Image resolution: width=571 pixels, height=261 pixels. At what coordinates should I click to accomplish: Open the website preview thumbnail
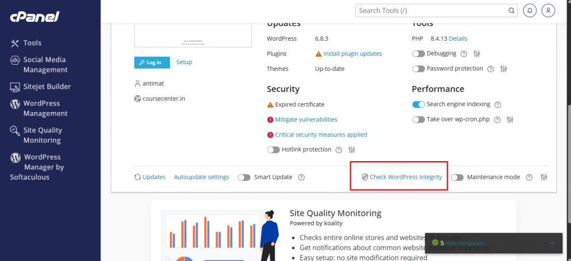(x=193, y=35)
